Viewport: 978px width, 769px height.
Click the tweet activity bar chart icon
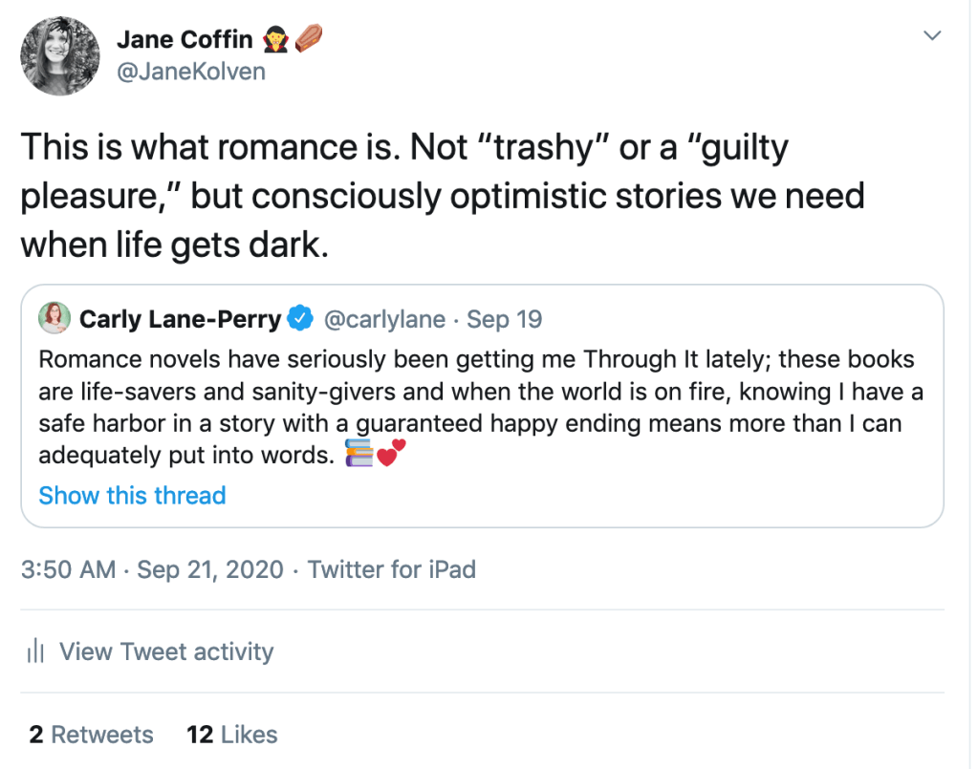click(x=36, y=652)
